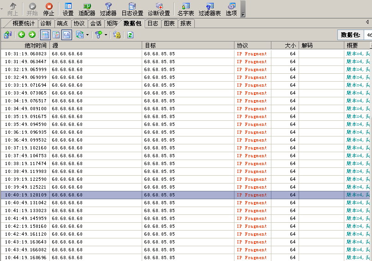Click the green back arrow icon
The image size is (372, 261).
click(21, 35)
